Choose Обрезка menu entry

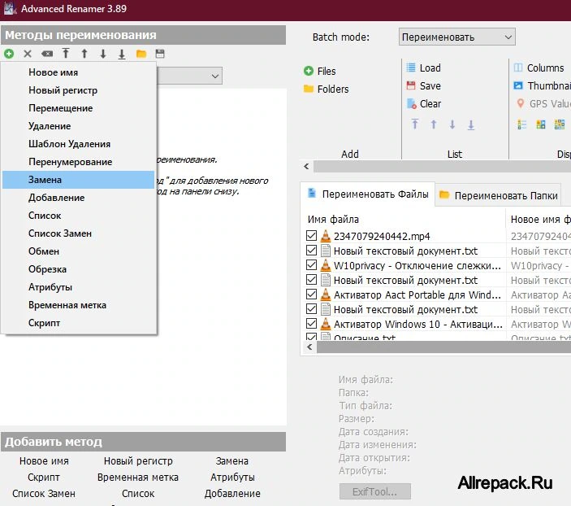80,269
